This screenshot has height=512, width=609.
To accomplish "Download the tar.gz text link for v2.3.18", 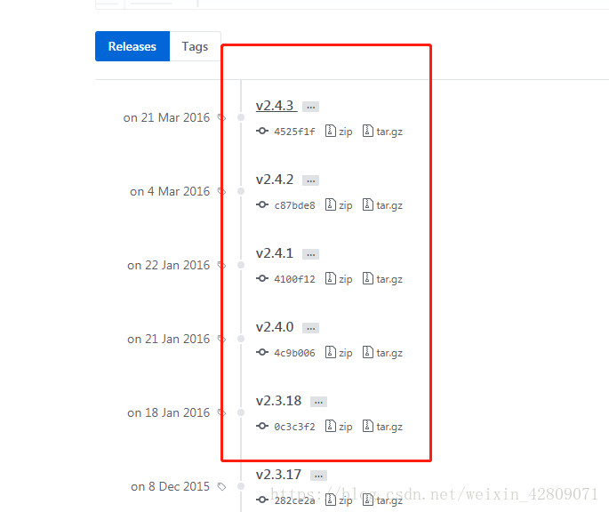I will pyautogui.click(x=389, y=428).
